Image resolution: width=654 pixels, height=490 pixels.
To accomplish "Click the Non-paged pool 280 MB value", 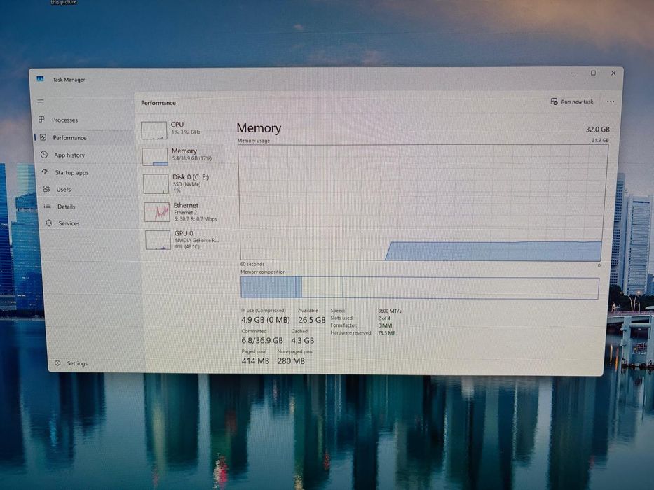I will 291,360.
